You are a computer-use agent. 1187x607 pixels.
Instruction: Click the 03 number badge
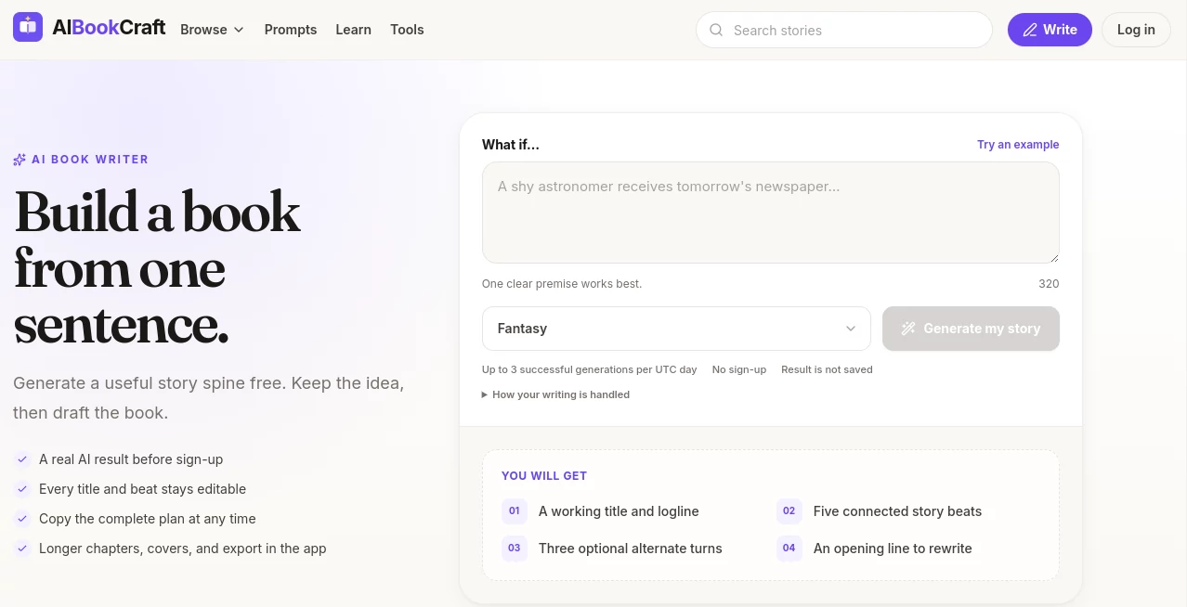515,549
